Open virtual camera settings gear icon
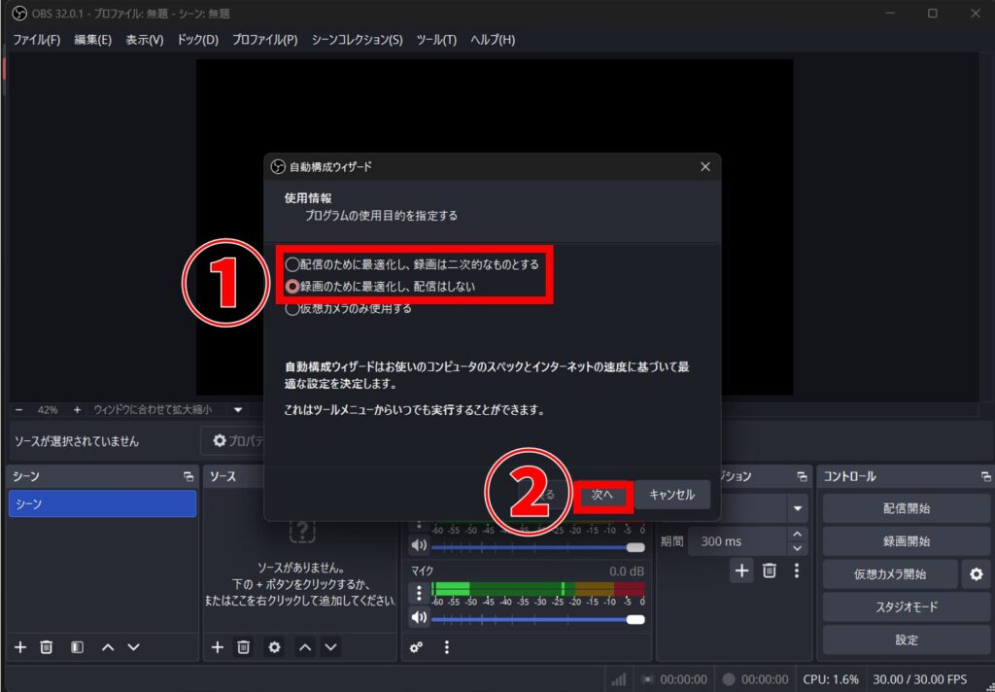Image resolution: width=995 pixels, height=692 pixels. 976,573
